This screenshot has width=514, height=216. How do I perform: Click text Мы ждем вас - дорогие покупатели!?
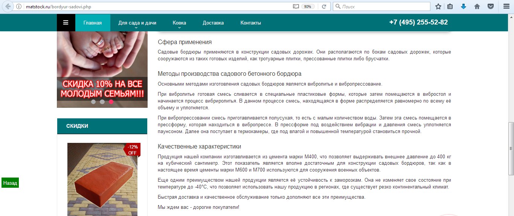198,207
